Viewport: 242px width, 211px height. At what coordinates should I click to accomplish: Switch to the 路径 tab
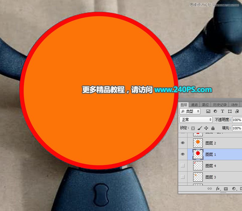tap(205, 105)
